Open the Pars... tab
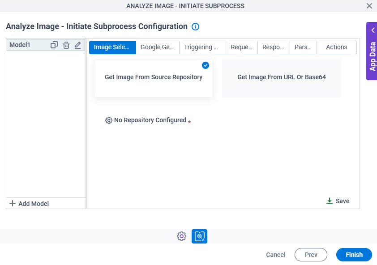Image resolution: width=377 pixels, height=265 pixels. [x=303, y=47]
